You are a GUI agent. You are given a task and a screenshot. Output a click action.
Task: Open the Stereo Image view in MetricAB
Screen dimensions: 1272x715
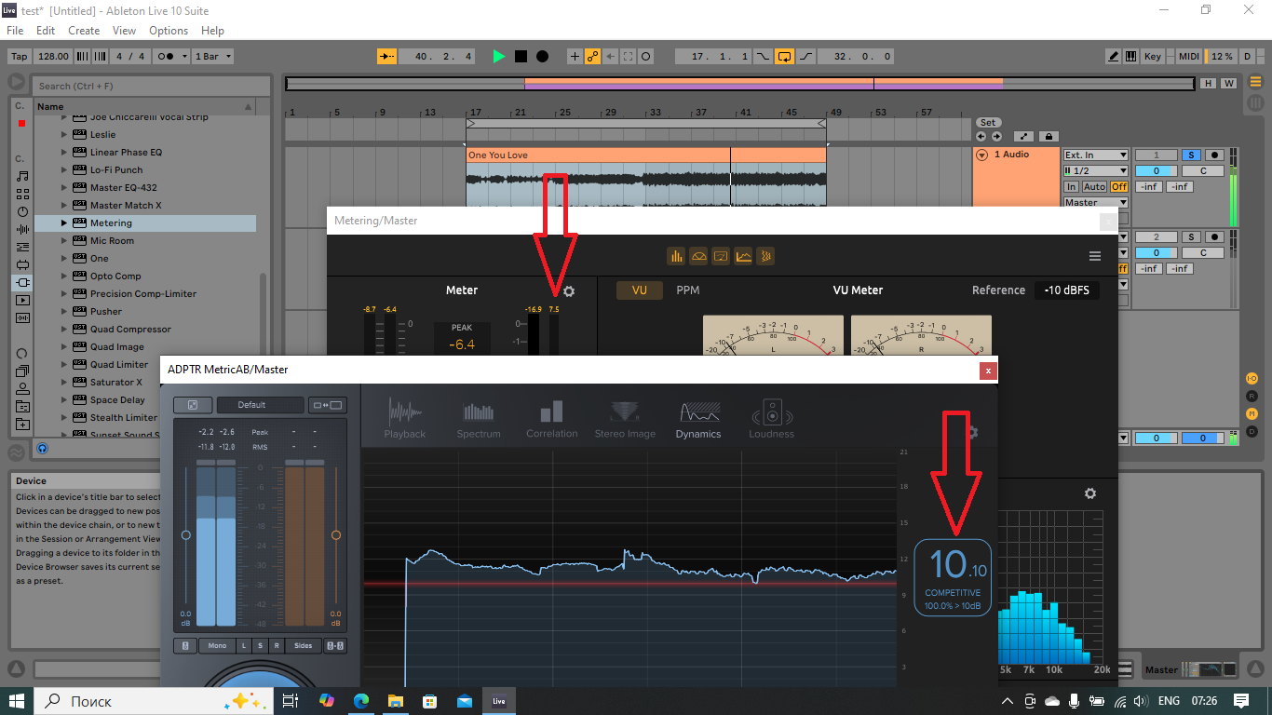point(625,419)
